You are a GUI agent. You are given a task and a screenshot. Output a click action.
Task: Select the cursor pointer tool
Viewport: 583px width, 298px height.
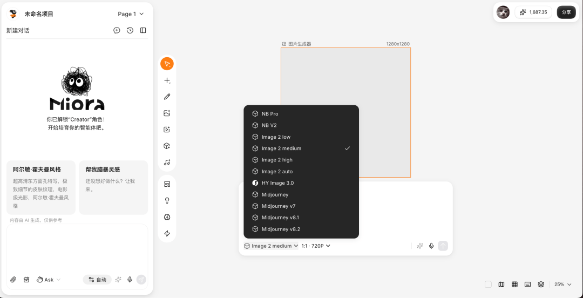tap(167, 64)
